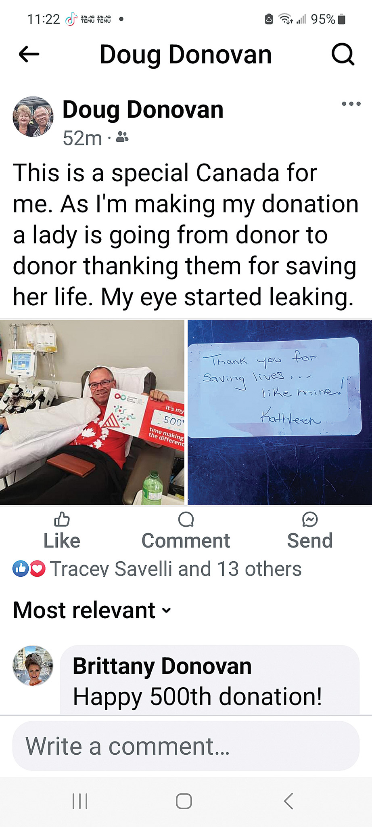View Tracey Savelli and 13 others reactions
The image size is (372, 827).
[x=176, y=569]
